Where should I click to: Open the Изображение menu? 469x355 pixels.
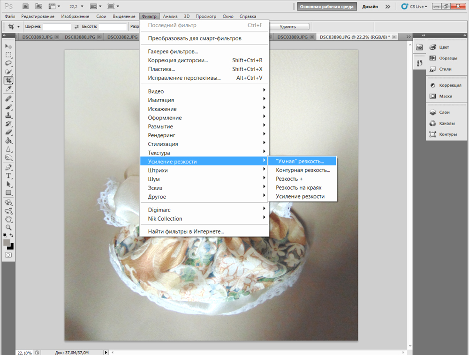pyautogui.click(x=75, y=16)
